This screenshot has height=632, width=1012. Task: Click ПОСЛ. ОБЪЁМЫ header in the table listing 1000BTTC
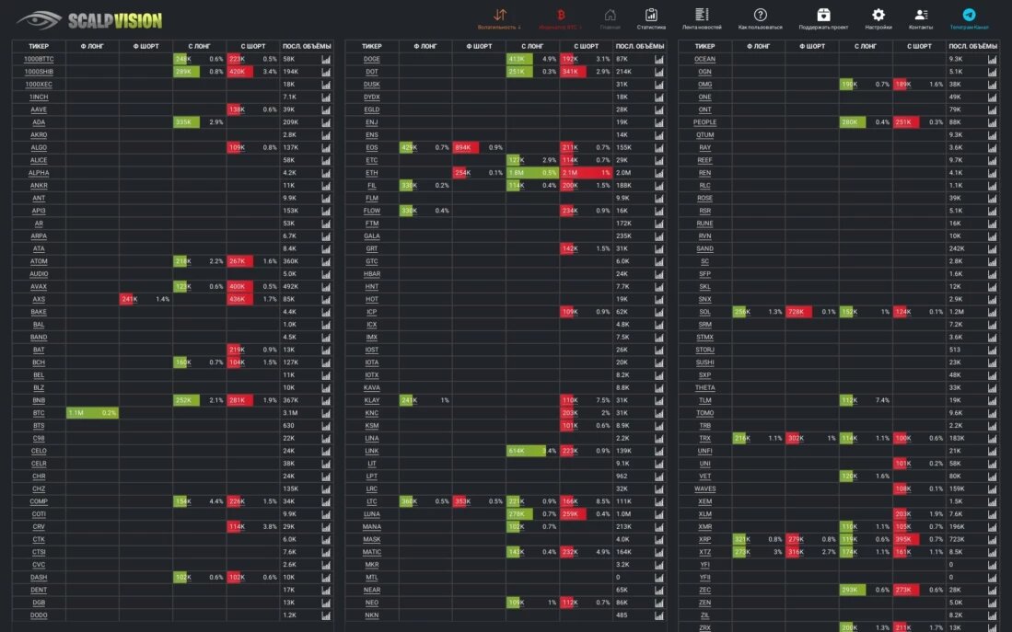(307, 46)
